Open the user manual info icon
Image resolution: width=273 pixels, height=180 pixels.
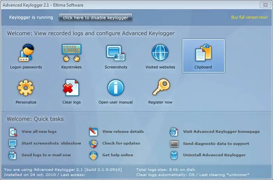[115, 88]
